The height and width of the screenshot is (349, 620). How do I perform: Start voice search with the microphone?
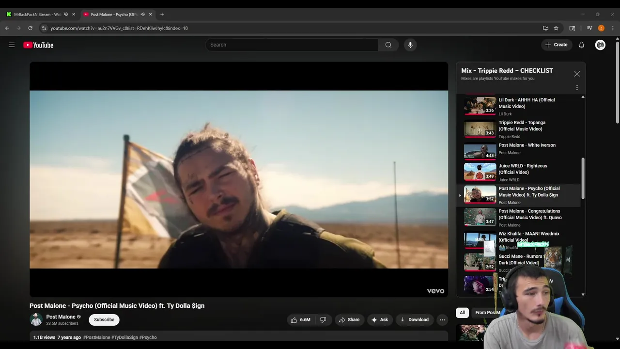click(x=410, y=45)
